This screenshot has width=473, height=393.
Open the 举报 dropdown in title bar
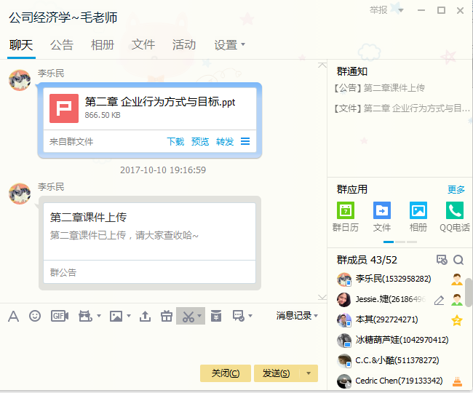pyautogui.click(x=386, y=10)
